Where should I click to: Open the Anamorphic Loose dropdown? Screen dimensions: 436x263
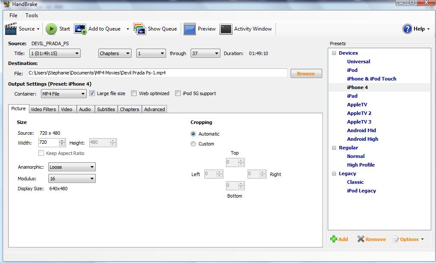tap(72, 167)
